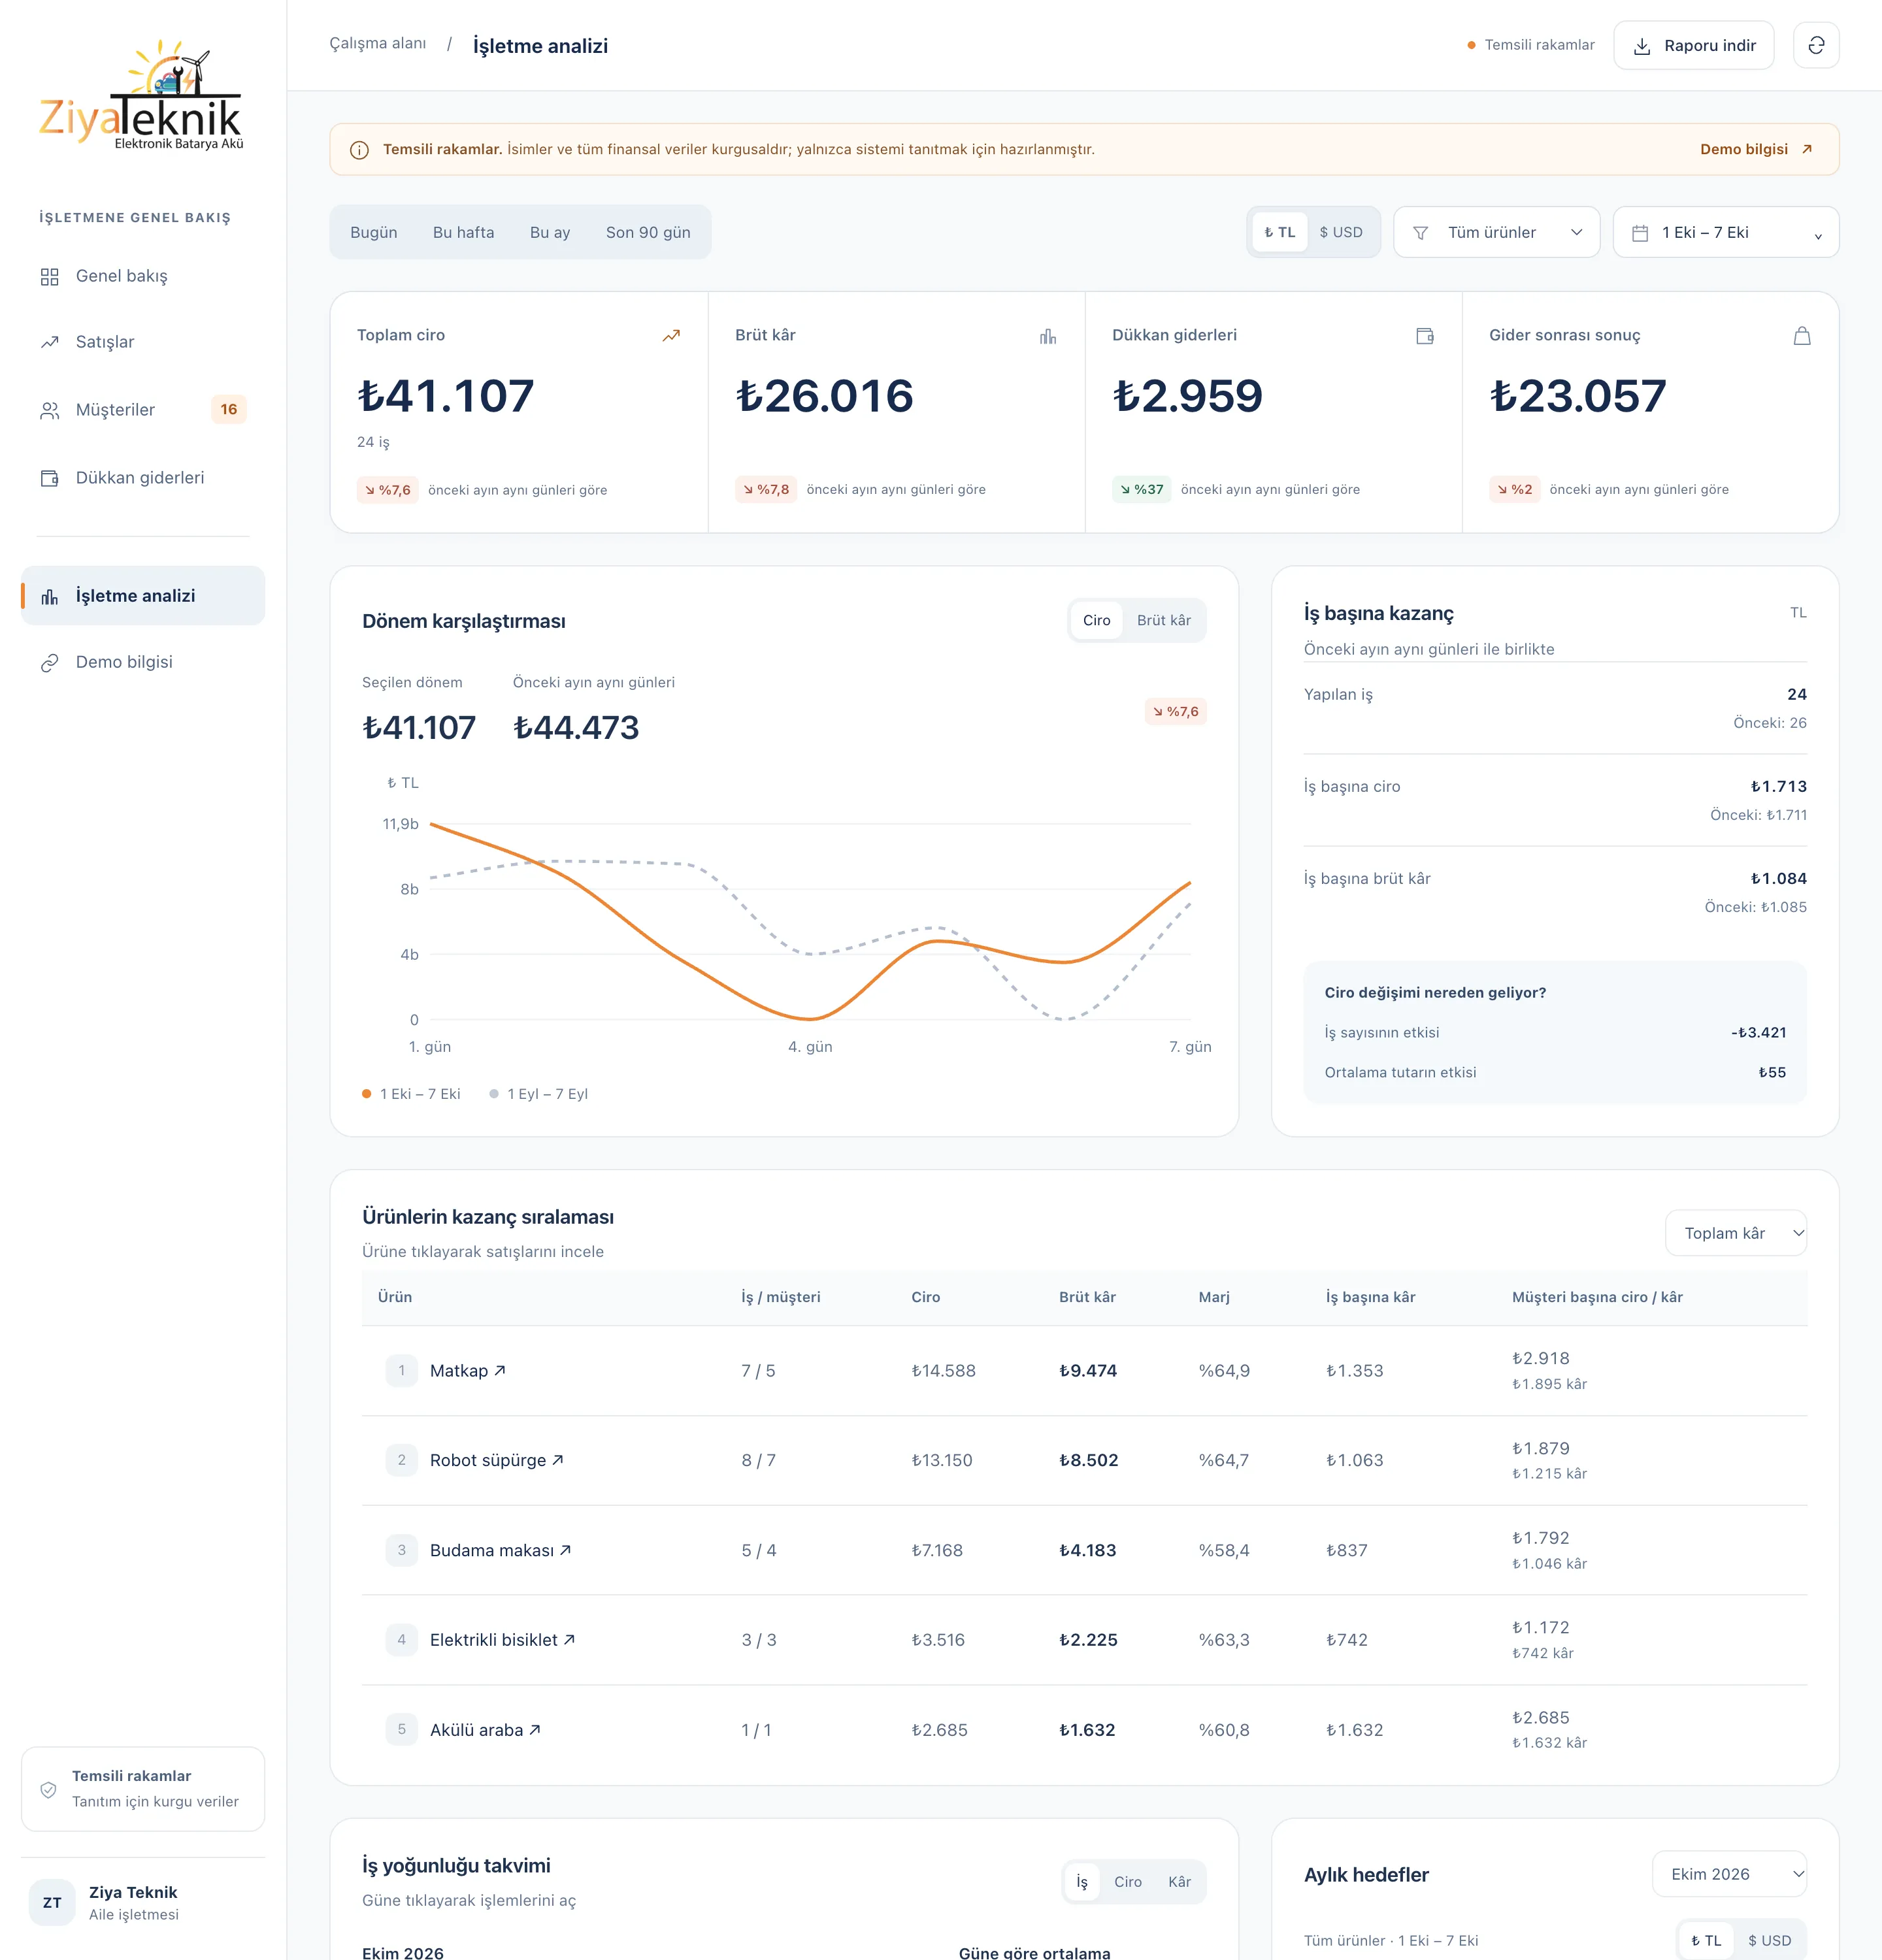Viewport: 1882px width, 1960px height.
Task: Click the ZT avatar at the bottom
Action: pyautogui.click(x=52, y=1902)
